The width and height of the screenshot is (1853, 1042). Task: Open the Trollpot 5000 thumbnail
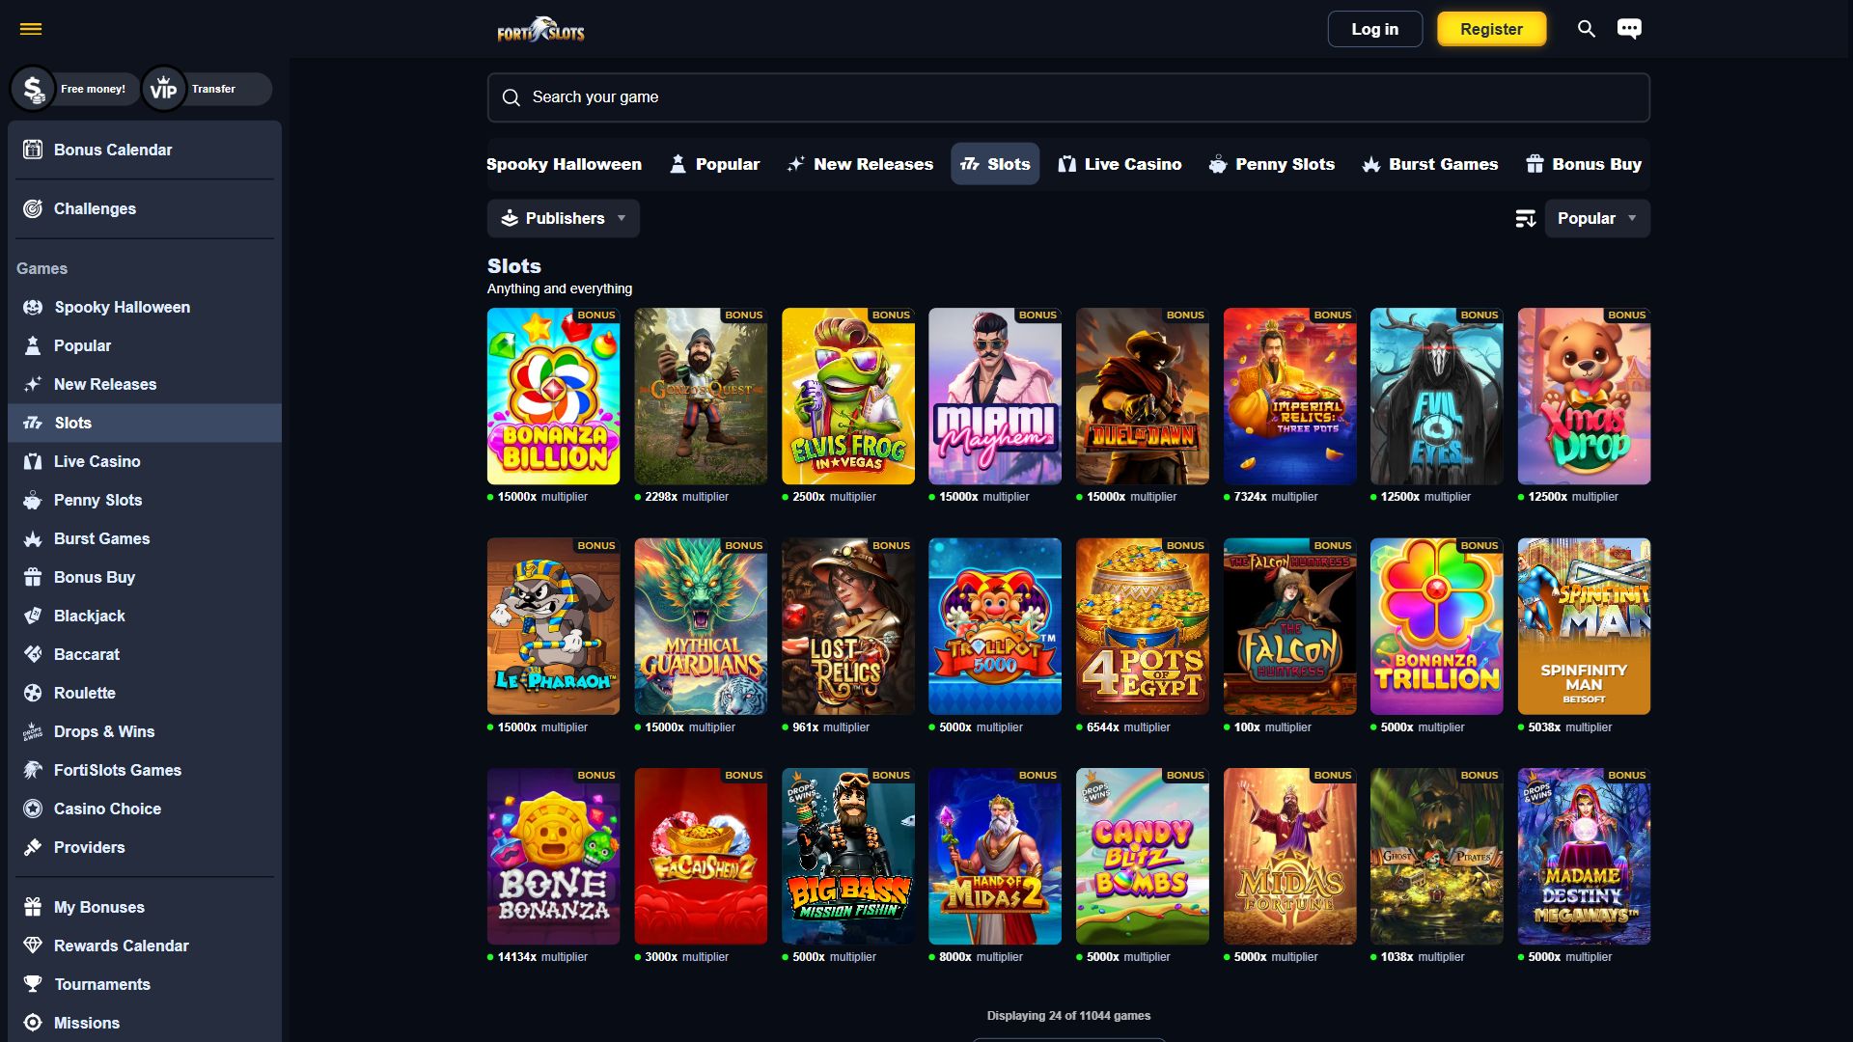(x=995, y=627)
